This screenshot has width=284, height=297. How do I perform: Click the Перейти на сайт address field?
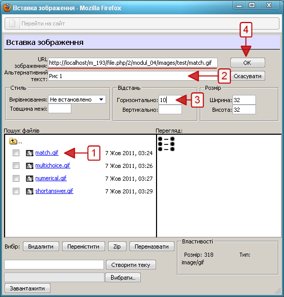(149, 23)
